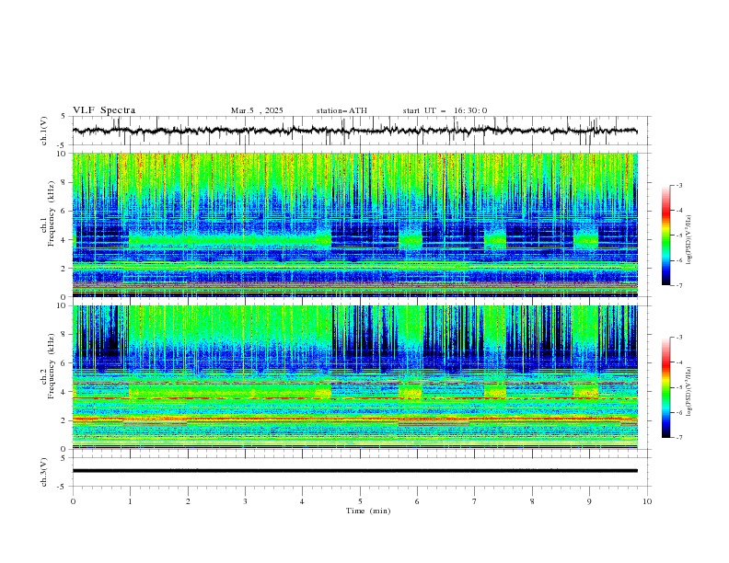729x563 pixels.
Task: Click the "VLF Spectra" plot title
Action: (104, 110)
